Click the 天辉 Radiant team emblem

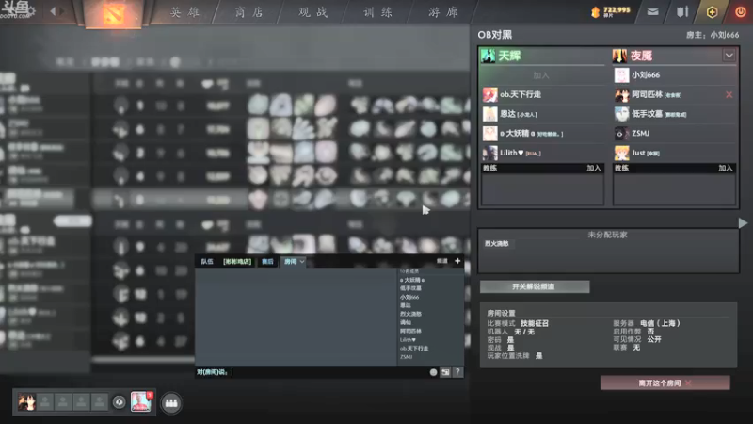489,56
